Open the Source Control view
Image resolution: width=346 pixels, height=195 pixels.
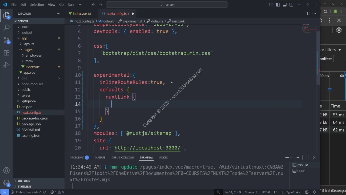6,40
